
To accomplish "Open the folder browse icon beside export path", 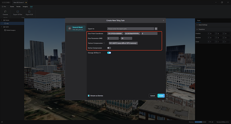I will (156, 29).
